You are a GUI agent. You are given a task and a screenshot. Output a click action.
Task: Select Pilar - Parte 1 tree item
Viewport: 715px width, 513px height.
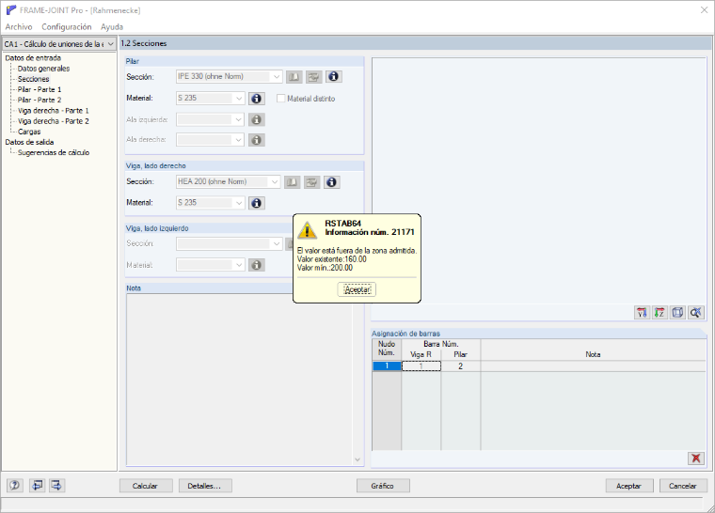point(40,89)
